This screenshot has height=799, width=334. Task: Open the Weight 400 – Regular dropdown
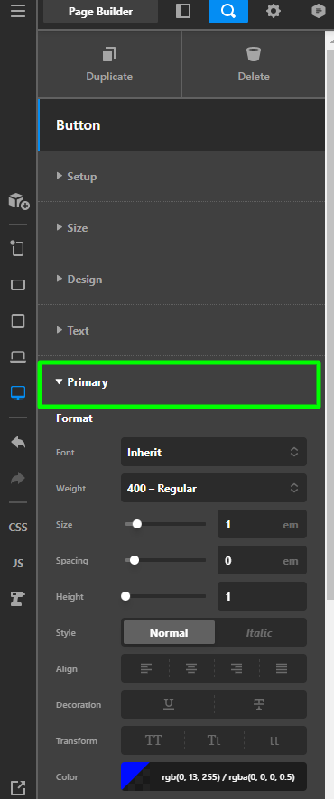pos(214,488)
